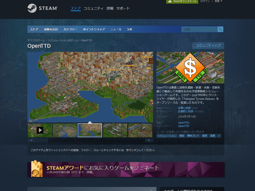The image size is (255, 191).
Task: Open the サポート menu item
Action: click(123, 9)
